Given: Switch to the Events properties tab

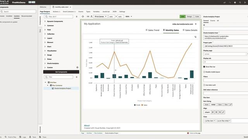Looking at the screenshot, I should click(x=213, y=20).
